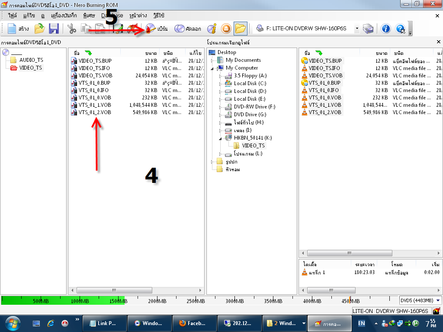443x332 pixels.
Task: Click the track list horizontal scrollbar
Action: [331, 290]
